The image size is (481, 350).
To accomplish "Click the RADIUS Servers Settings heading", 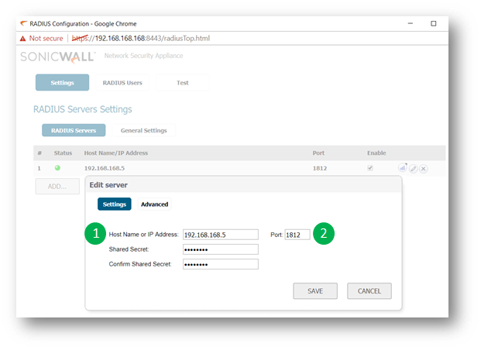I will [x=83, y=109].
